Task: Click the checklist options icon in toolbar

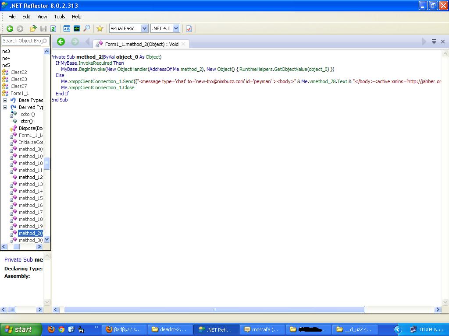Action: [189, 28]
